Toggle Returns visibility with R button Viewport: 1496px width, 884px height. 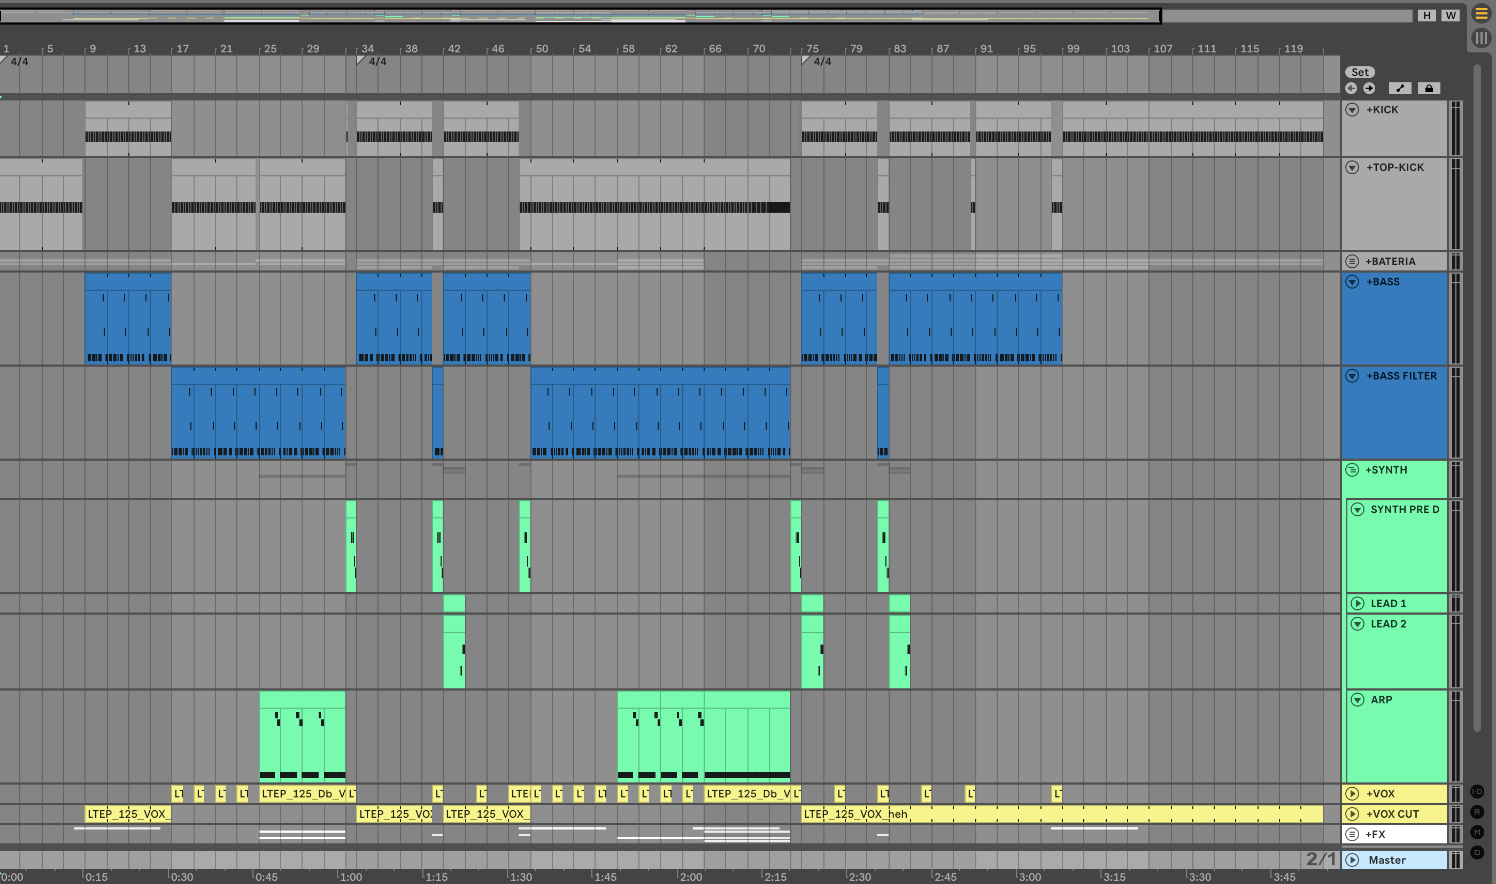[1477, 812]
